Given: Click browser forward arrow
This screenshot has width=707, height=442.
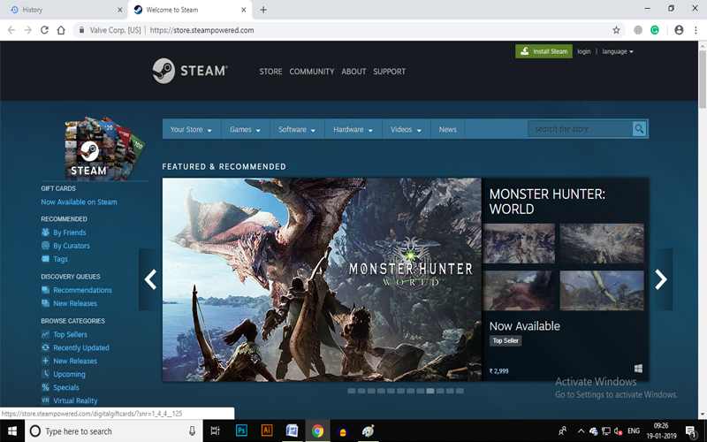Looking at the screenshot, I should 28,30.
